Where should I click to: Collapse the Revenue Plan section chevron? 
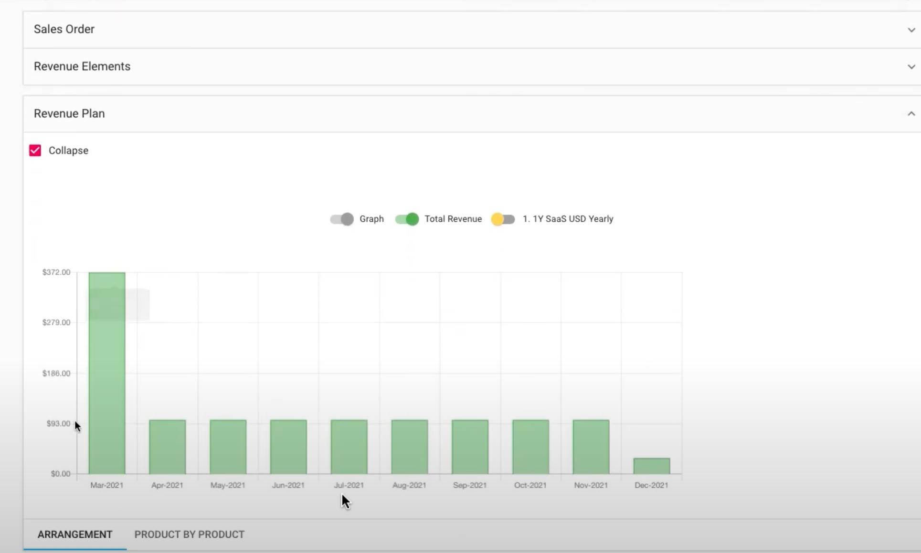(911, 113)
